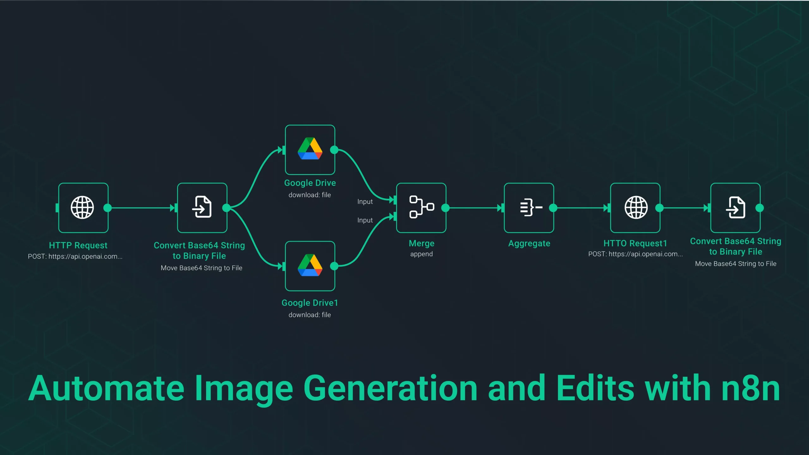Click the upper Input port on Merge
The image size is (809, 455).
click(x=394, y=200)
